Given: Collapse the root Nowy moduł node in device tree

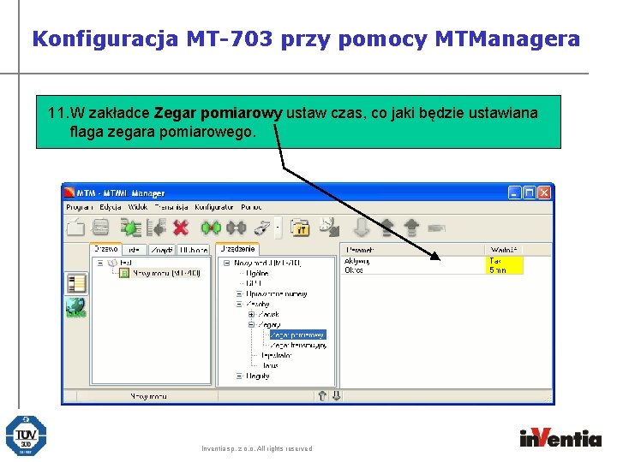Looking at the screenshot, I should [226, 263].
